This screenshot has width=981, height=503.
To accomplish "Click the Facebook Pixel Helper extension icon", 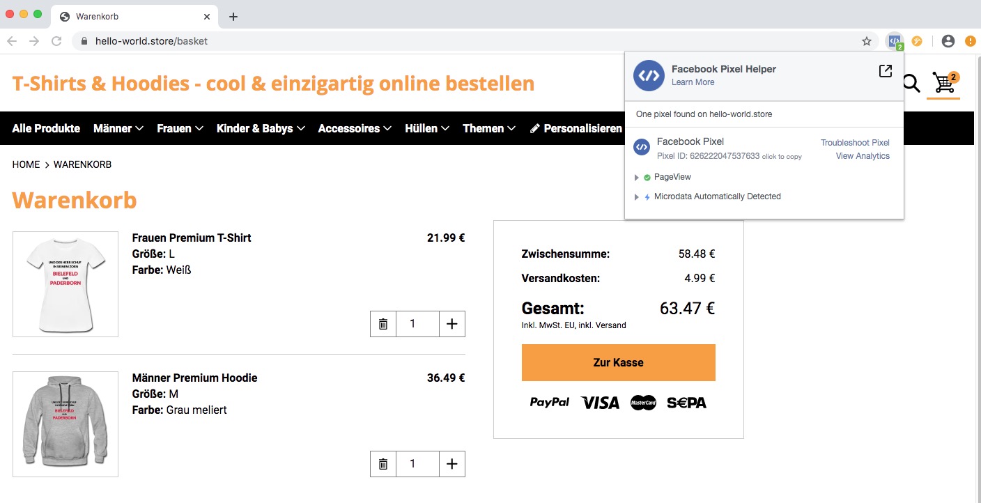I will [895, 41].
